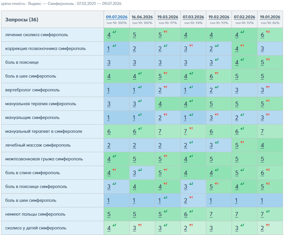Click the query боль в пояснице
Image resolution: width=284 pixels, height=235 pixels.
[x=22, y=62]
